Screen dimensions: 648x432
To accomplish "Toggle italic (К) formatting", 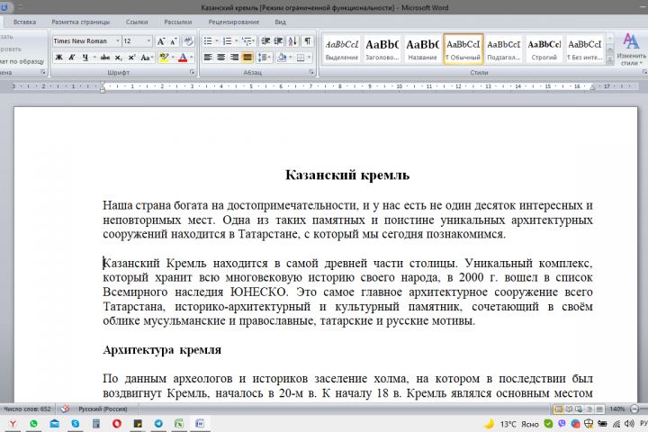I will [72, 58].
